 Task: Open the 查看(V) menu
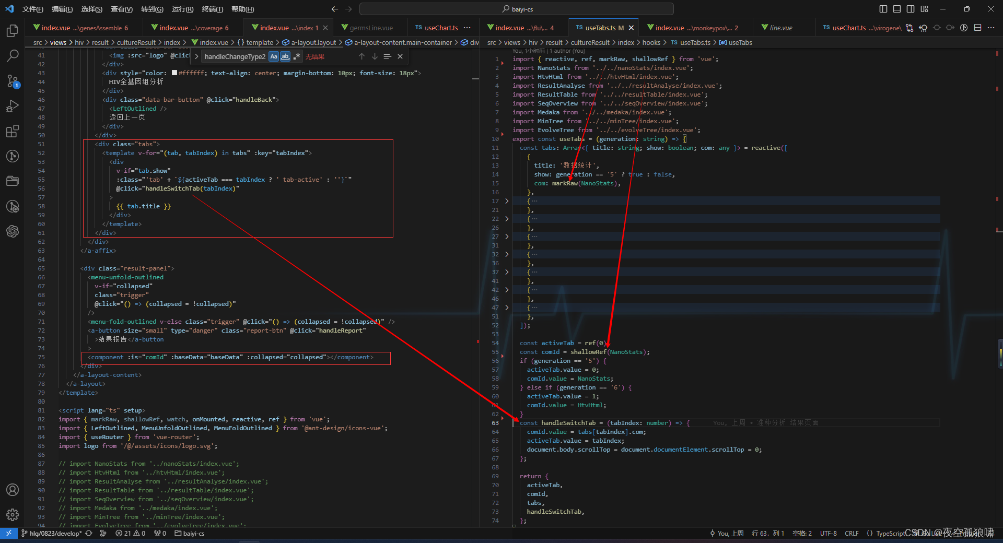122,9
